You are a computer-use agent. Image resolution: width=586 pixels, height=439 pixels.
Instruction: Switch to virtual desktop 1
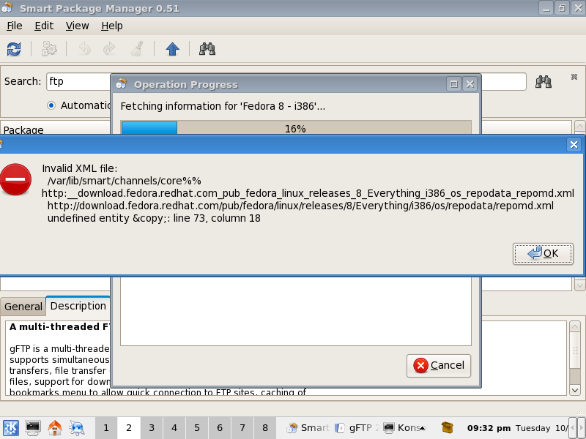pos(106,428)
